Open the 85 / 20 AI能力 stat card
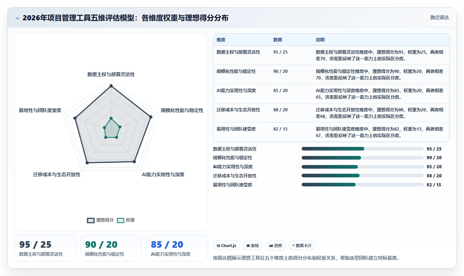Screen dimensions: 464x276 tap(177, 248)
